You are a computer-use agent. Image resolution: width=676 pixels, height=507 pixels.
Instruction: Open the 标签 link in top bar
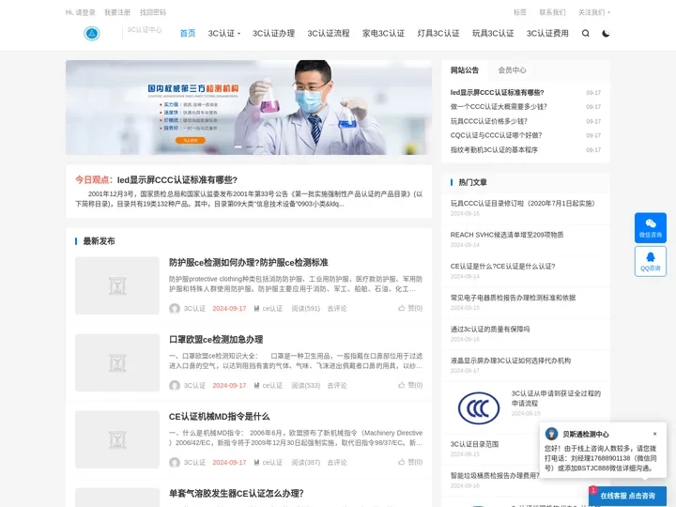520,12
